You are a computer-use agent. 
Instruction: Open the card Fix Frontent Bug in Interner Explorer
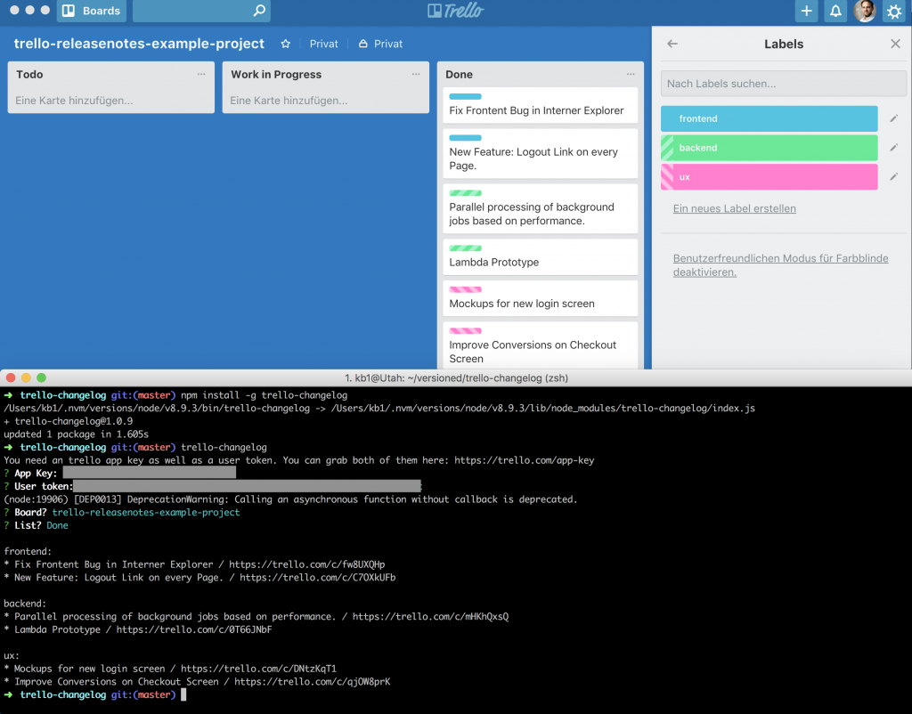click(x=540, y=105)
